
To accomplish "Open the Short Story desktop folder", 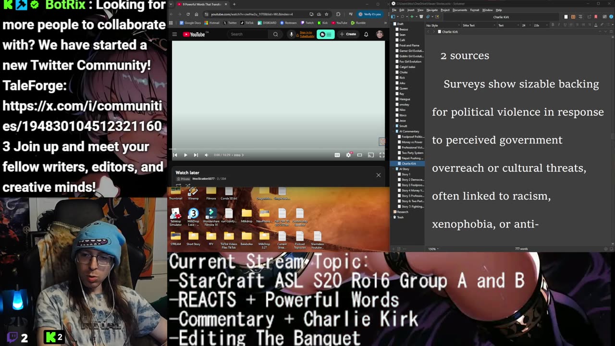I will tap(193, 239).
